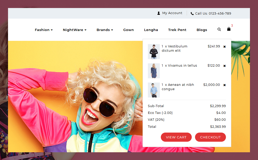258x160 pixels.
Task: Expand the NightWare dropdown menu
Action: coord(75,30)
